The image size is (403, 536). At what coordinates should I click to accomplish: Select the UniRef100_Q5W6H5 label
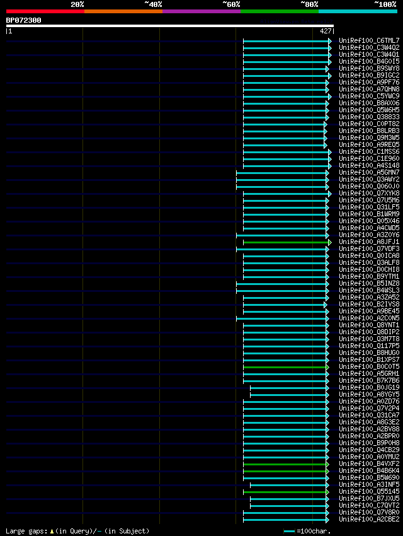pos(369,110)
